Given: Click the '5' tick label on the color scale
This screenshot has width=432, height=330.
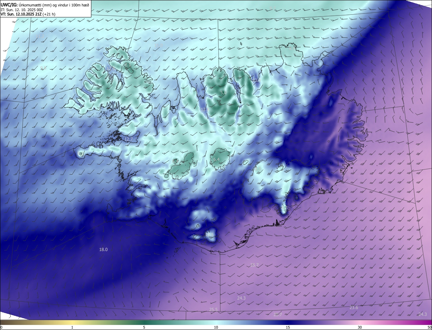Looking at the screenshot, I should pos(144,327).
